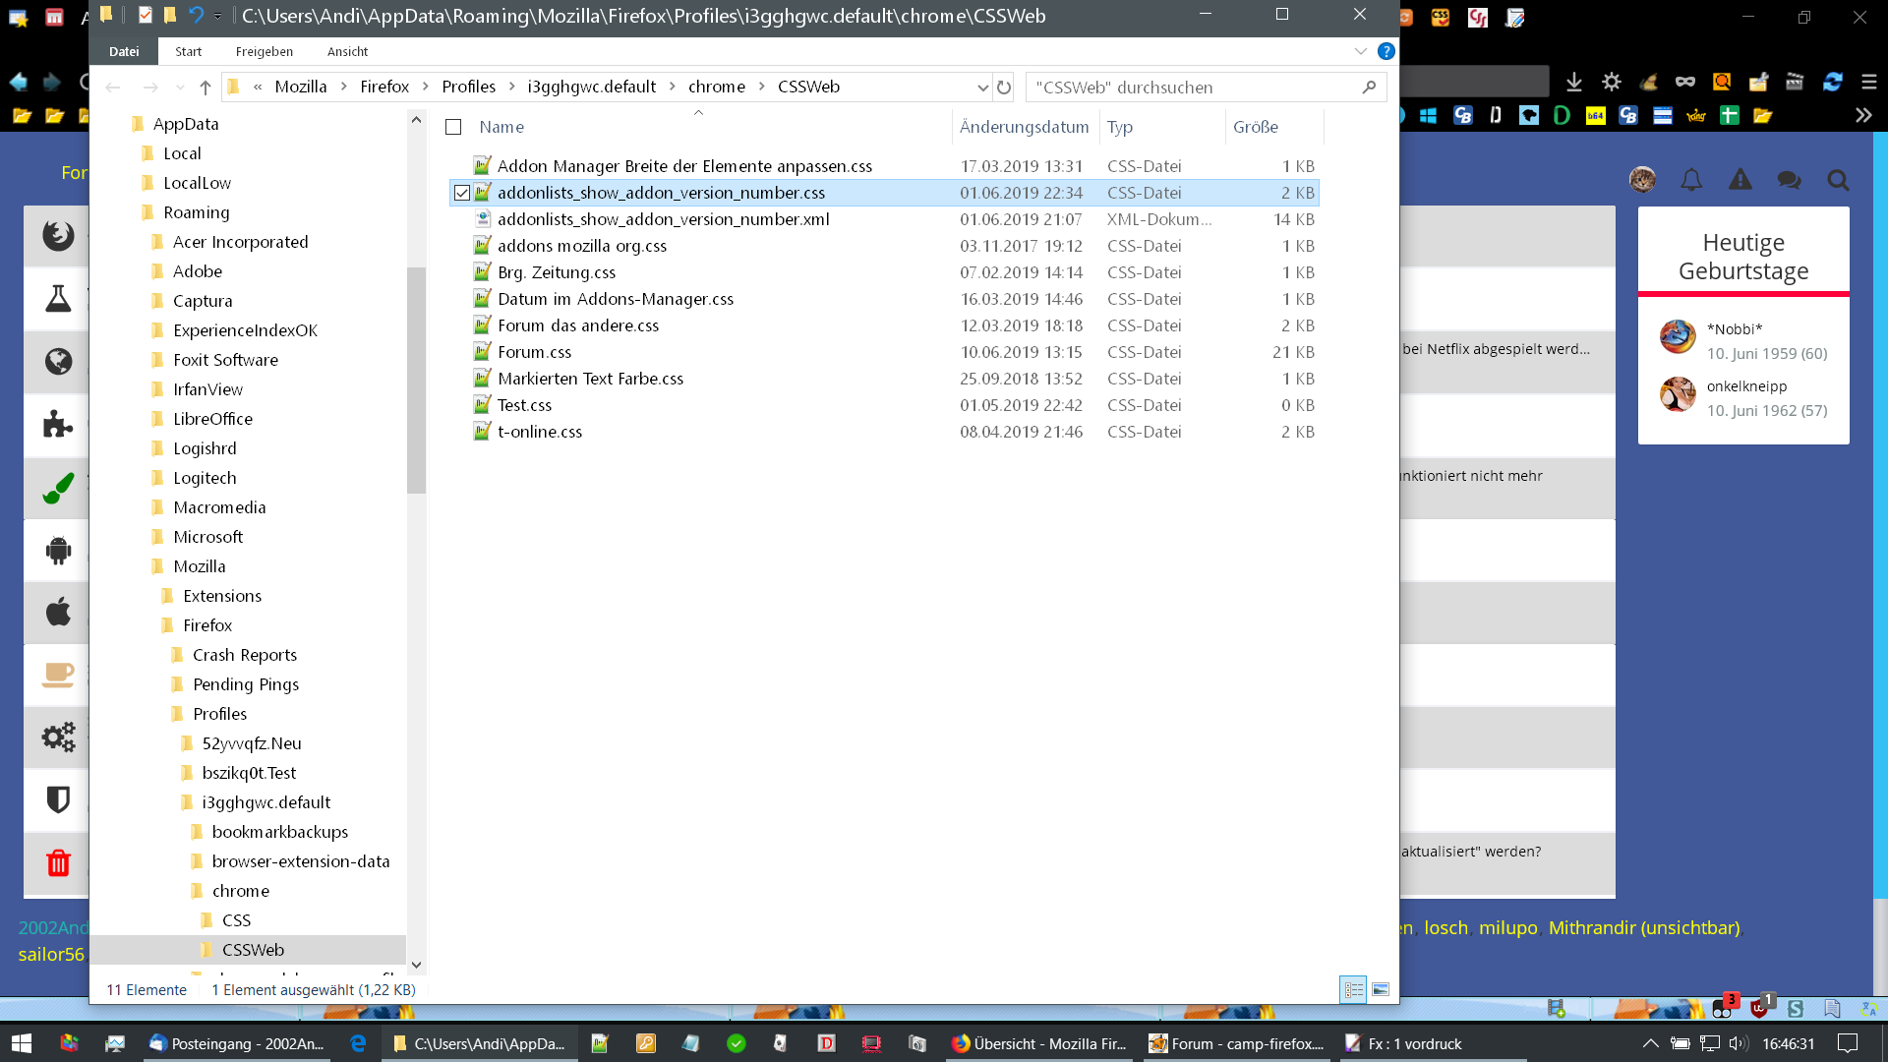Viewport: 1888px width, 1062px height.
Task: Click the search magnifier in CSSWeb search box
Action: point(1368,87)
